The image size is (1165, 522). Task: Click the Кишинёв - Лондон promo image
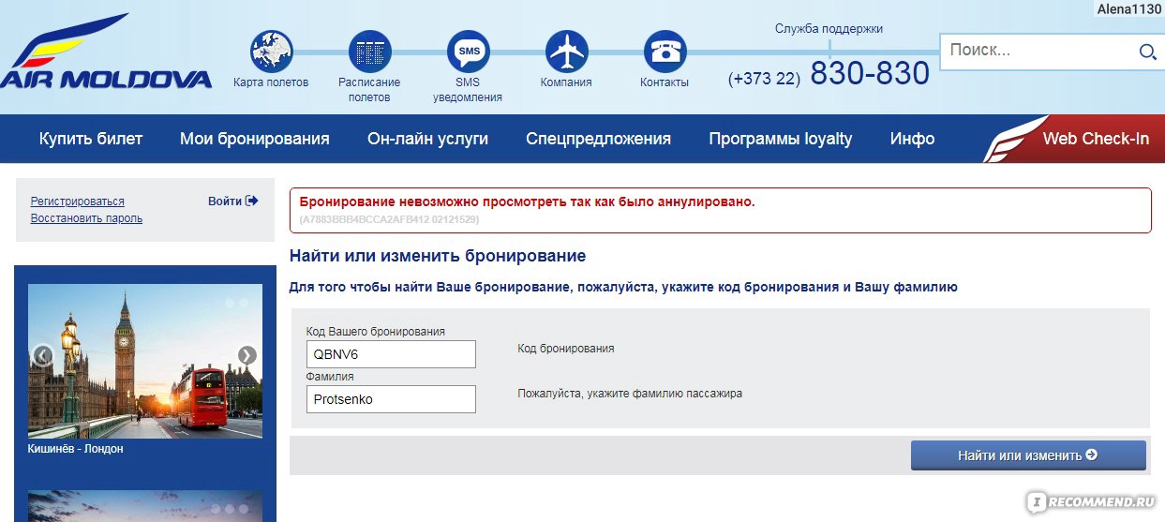[x=145, y=361]
